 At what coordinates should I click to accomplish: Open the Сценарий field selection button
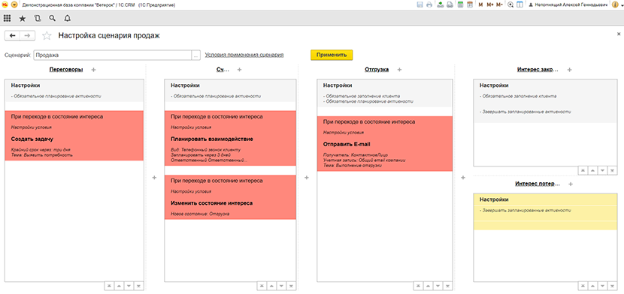click(195, 55)
